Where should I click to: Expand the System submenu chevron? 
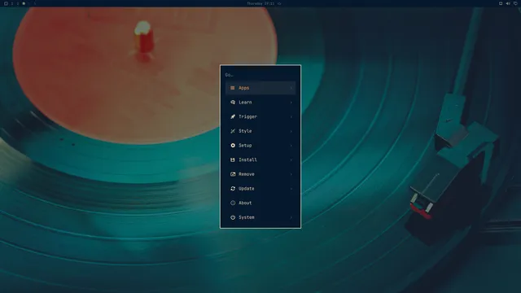291,217
